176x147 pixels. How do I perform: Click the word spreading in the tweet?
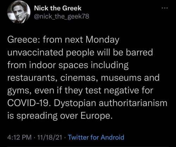pos(37,116)
